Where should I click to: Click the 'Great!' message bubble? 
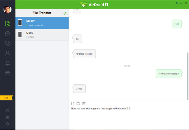pos(79,89)
